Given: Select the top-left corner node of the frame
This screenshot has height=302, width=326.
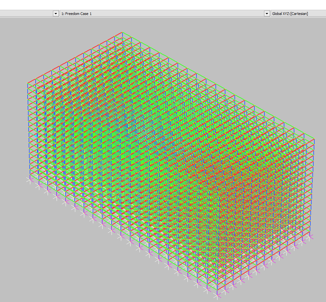Looking at the screenshot, I should pyautogui.click(x=27, y=83).
